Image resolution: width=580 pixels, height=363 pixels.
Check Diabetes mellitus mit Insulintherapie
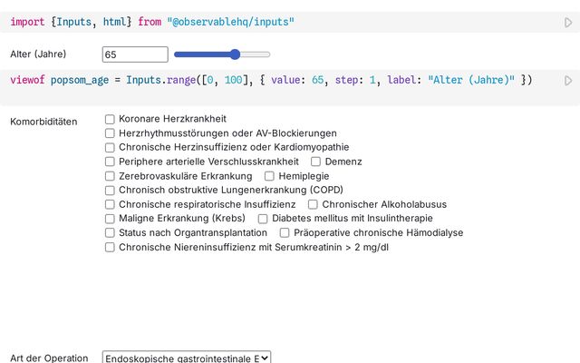pyautogui.click(x=263, y=219)
